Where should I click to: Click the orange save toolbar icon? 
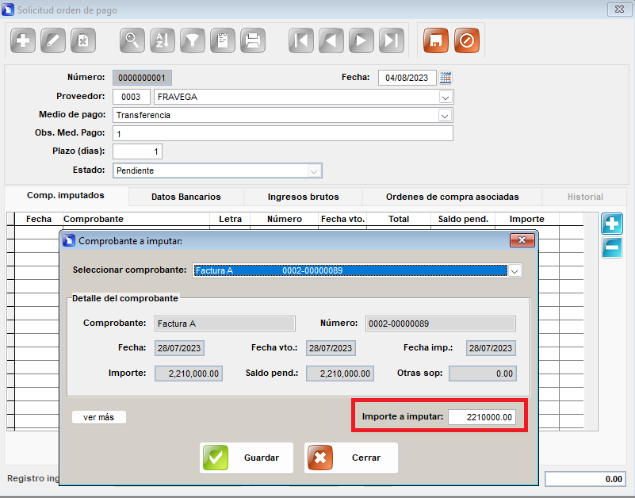tap(436, 40)
